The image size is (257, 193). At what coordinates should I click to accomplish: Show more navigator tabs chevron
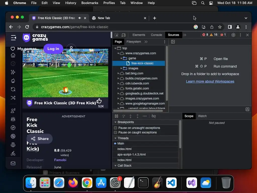pyautogui.click(x=146, y=42)
